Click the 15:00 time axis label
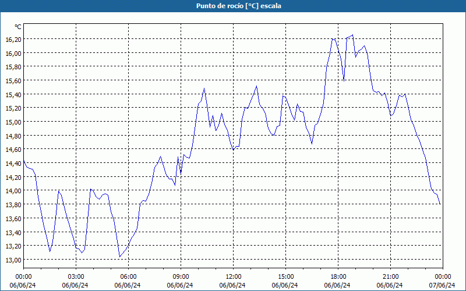 pyautogui.click(x=285, y=277)
